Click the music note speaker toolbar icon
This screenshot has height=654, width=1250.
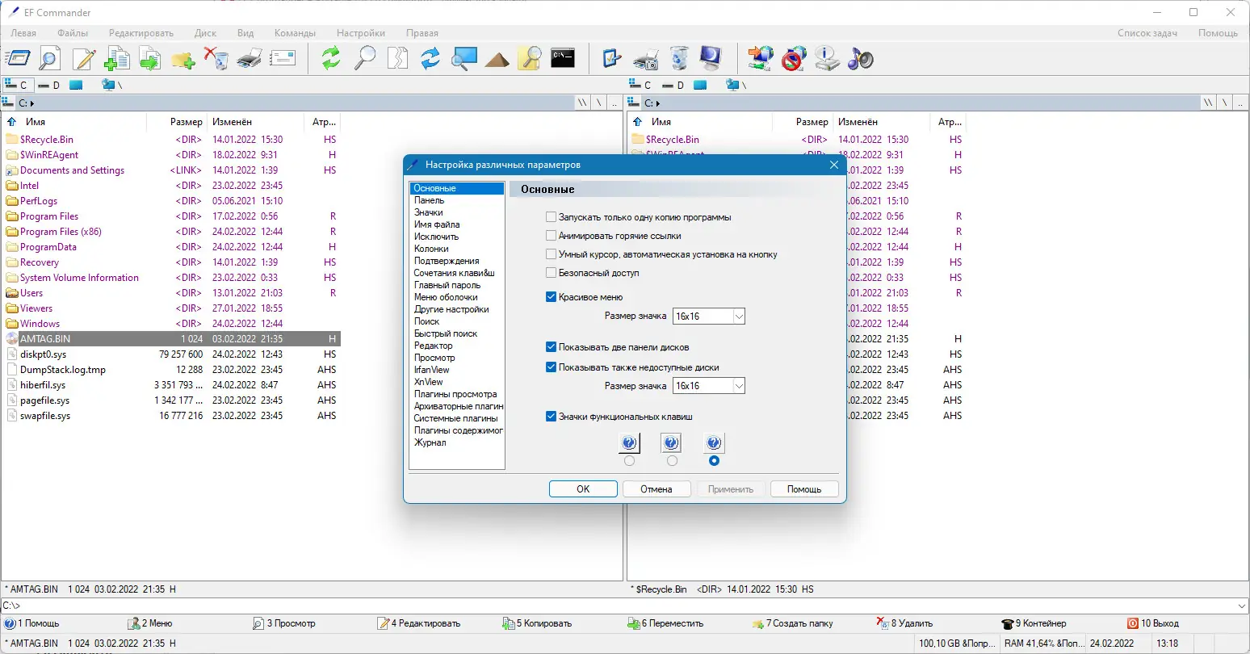[861, 58]
